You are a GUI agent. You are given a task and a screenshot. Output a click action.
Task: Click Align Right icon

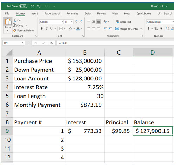tap(99, 29)
